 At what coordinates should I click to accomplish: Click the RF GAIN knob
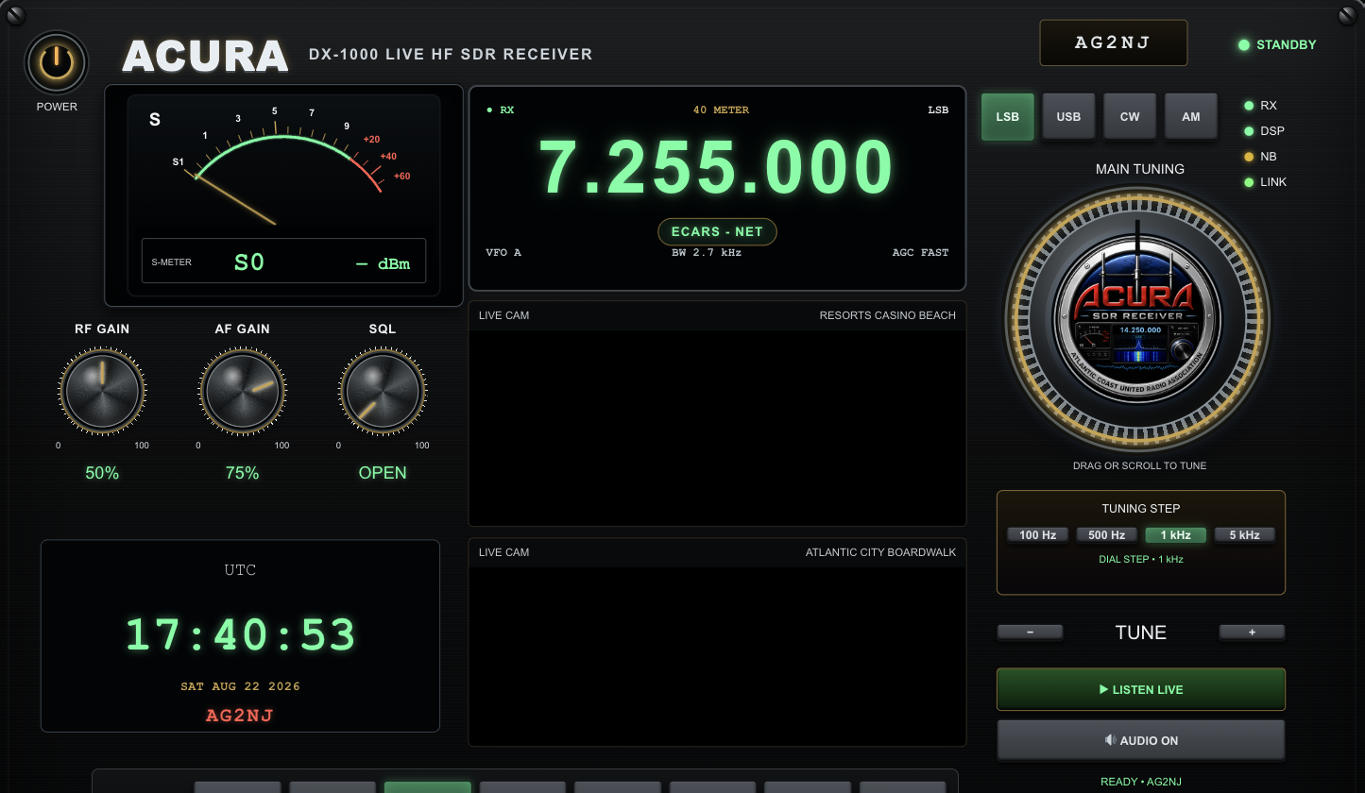(102, 392)
